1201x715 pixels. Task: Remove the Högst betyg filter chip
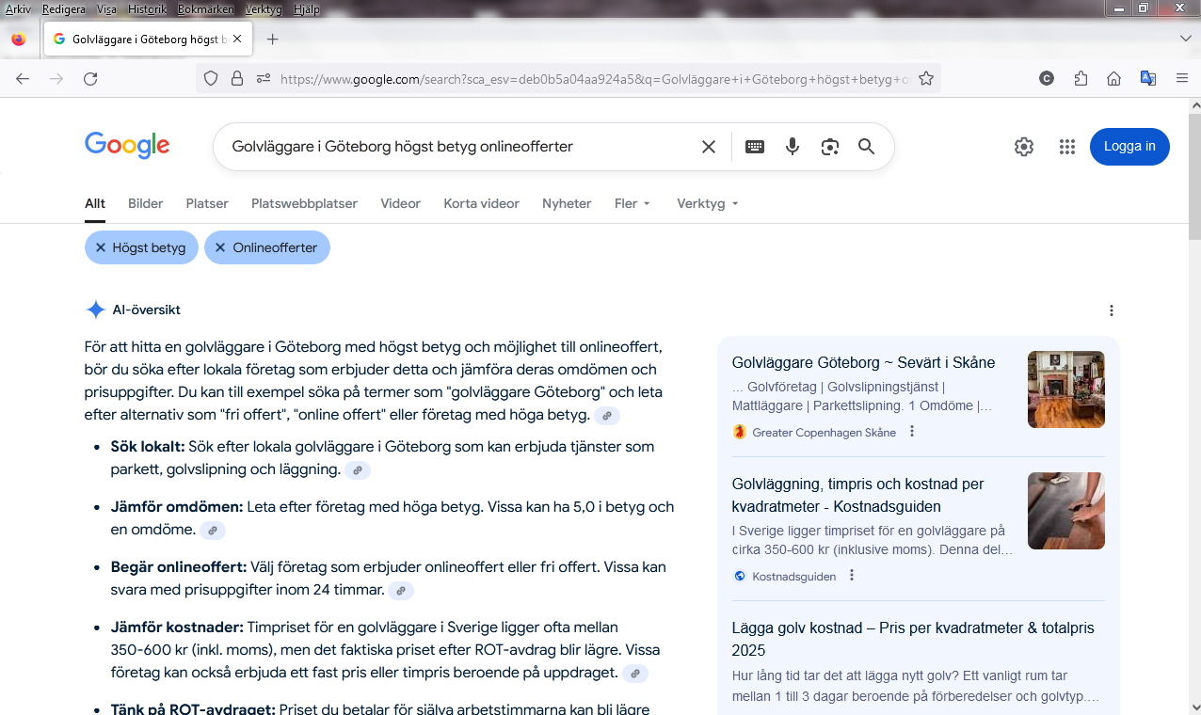pyautogui.click(x=99, y=247)
